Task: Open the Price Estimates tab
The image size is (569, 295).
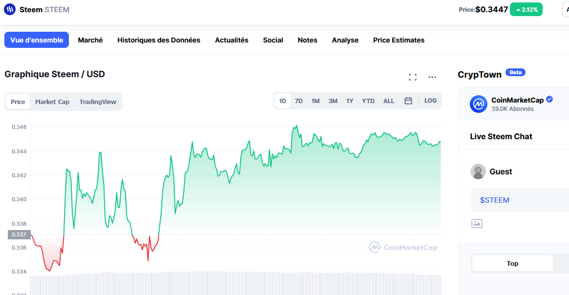Action: click(399, 40)
